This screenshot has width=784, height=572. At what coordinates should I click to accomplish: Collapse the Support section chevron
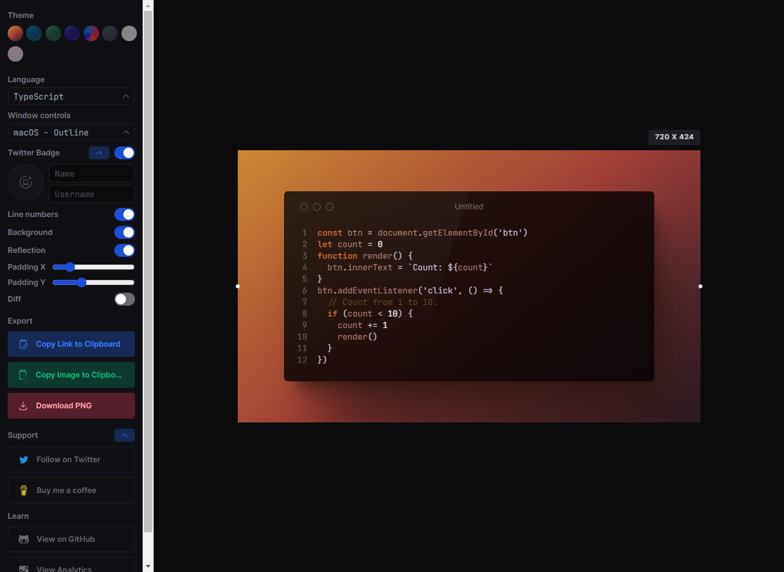(124, 435)
